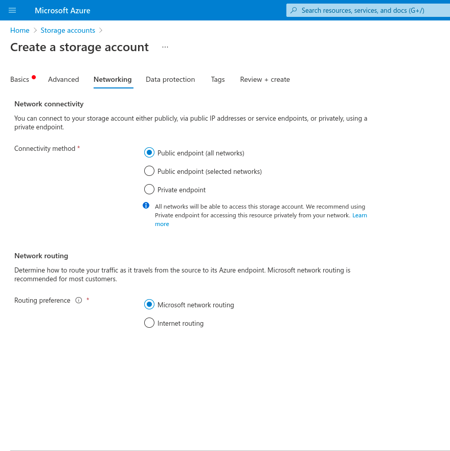This screenshot has width=450, height=451.
Task: Choose Internet routing option
Action: [149, 323]
